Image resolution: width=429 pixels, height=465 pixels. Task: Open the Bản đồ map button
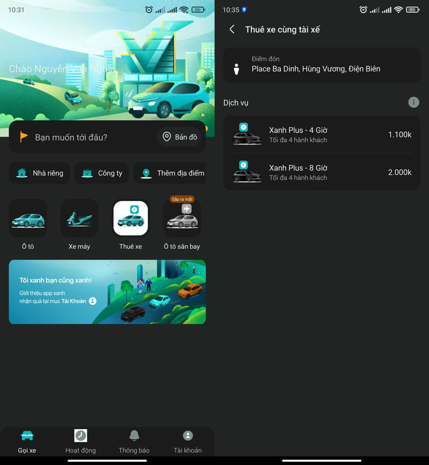click(180, 137)
